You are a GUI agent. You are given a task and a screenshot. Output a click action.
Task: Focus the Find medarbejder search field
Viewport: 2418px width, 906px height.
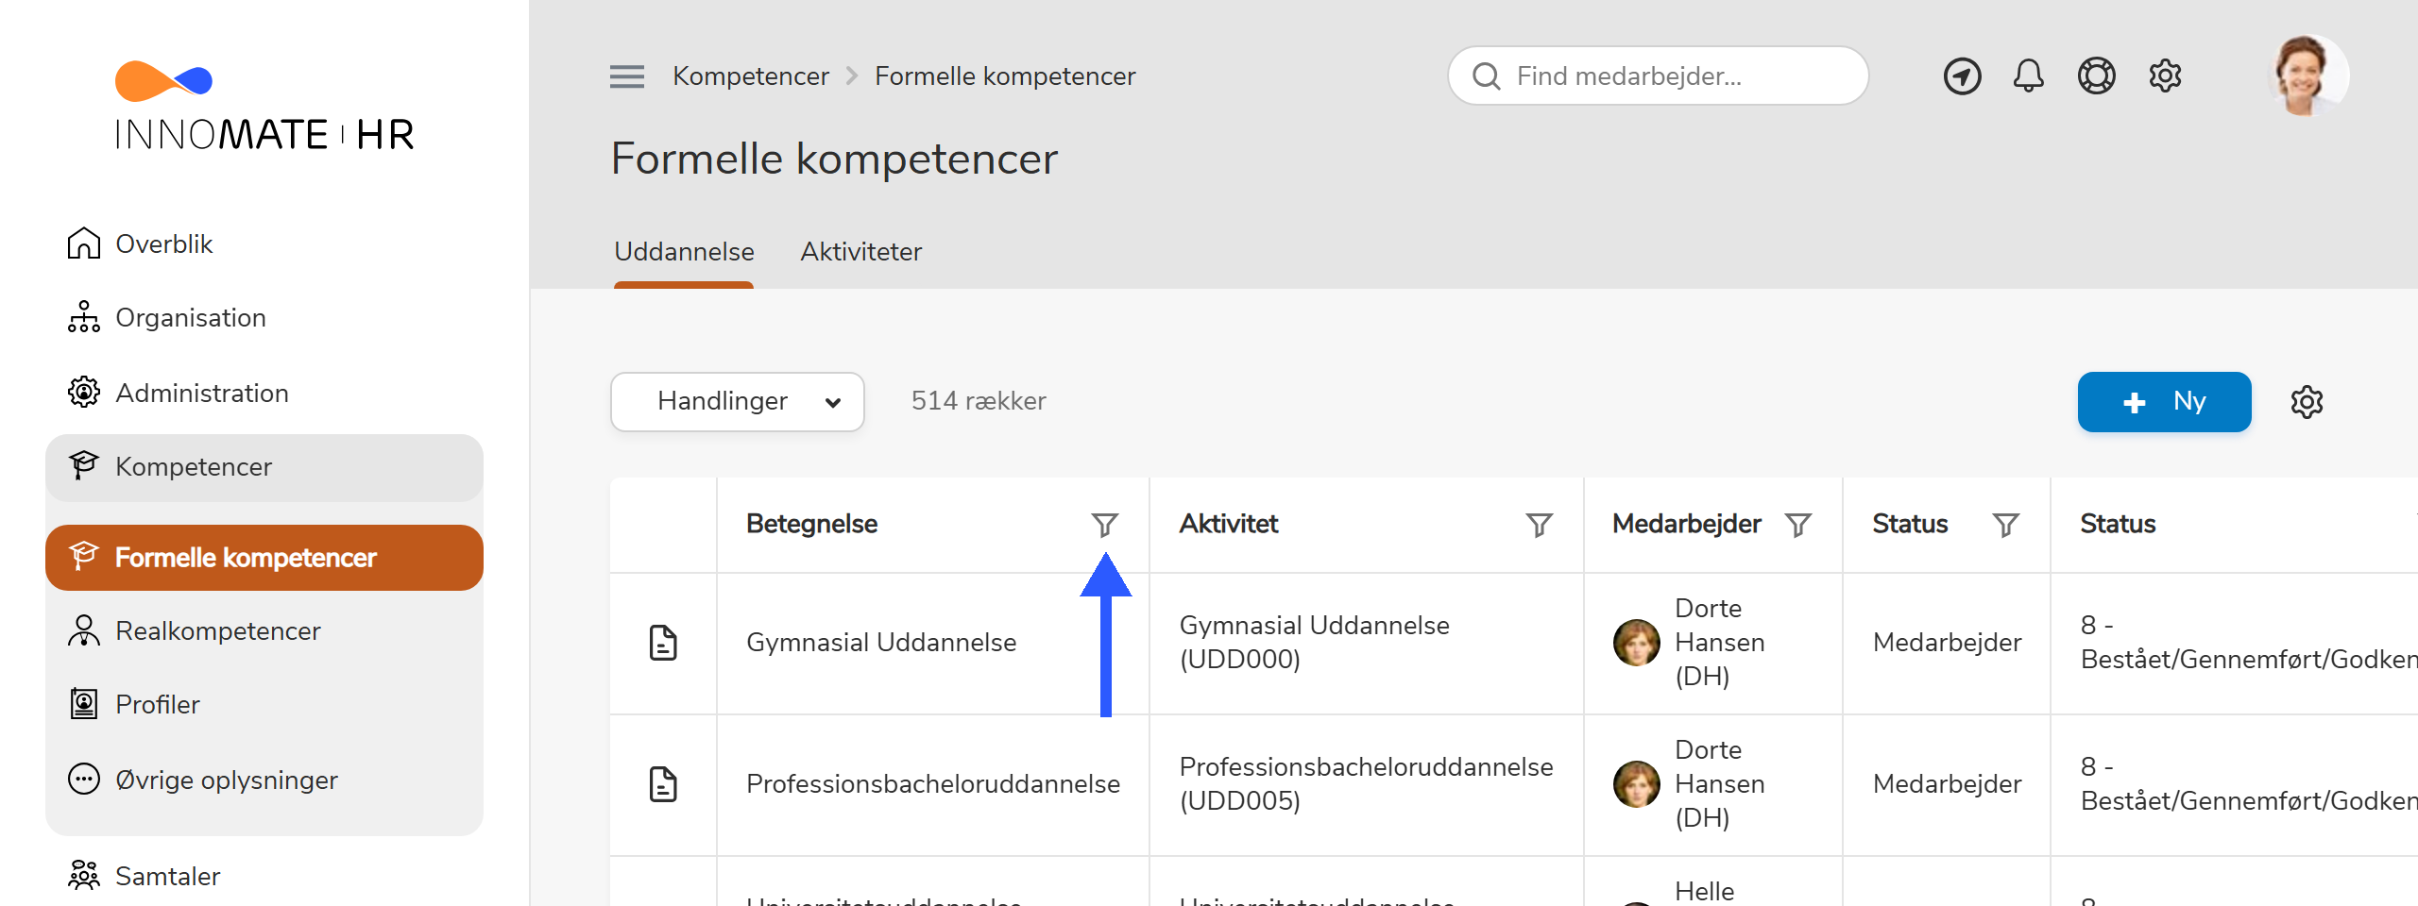pyautogui.click(x=1658, y=75)
